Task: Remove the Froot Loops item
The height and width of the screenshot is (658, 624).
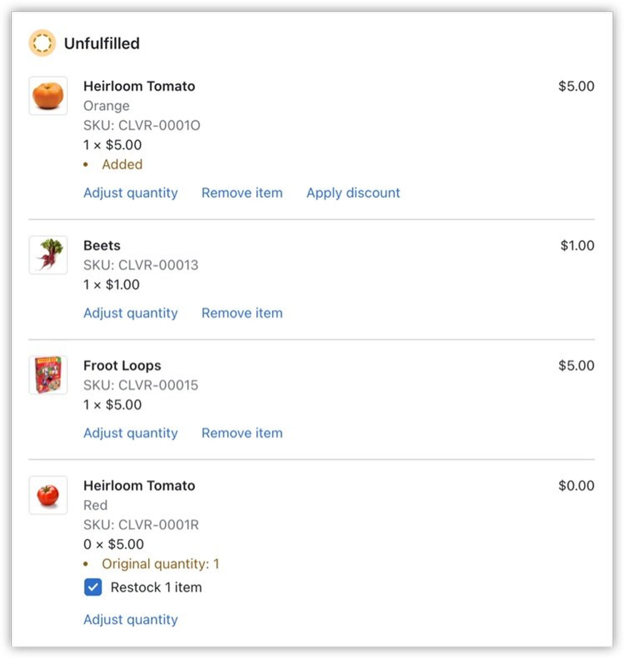Action: coord(242,433)
